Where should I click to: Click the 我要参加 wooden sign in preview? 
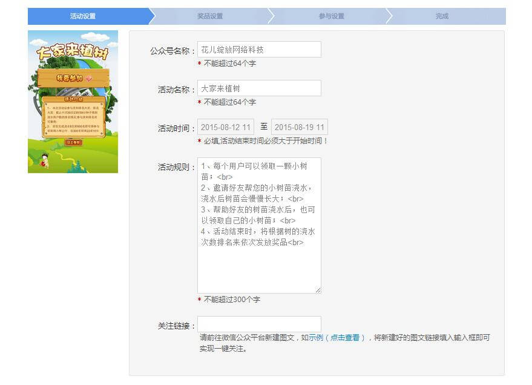73,78
